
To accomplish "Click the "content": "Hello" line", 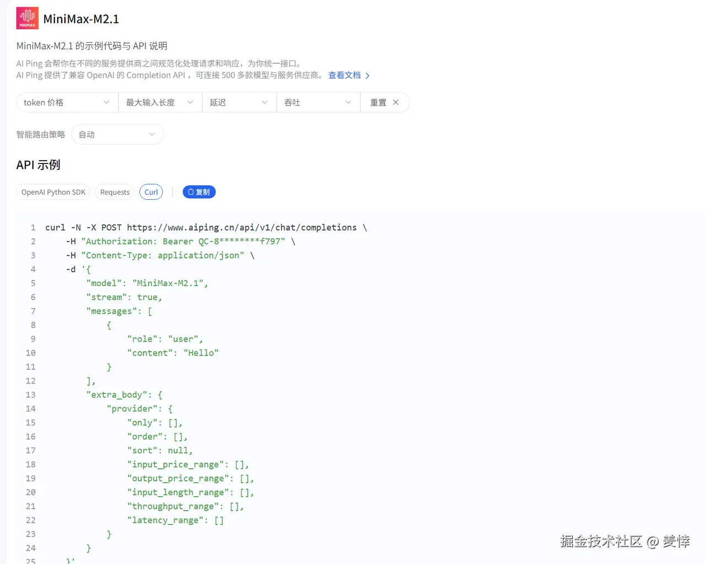I will tap(172, 353).
